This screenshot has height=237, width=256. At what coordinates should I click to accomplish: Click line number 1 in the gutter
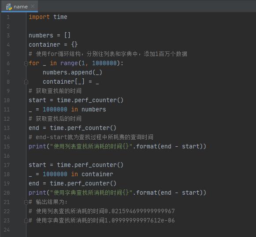pos(8,17)
